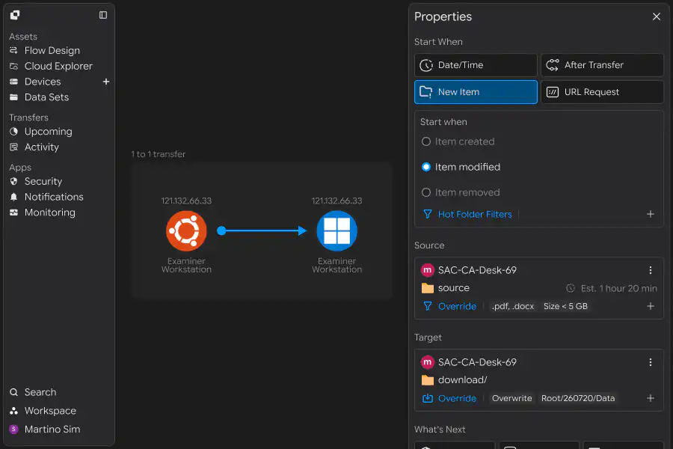Click Target Override link
673x449 pixels.
pos(457,398)
